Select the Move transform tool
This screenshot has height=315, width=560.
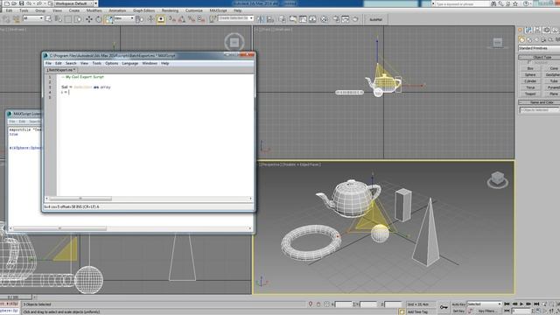coord(88,19)
